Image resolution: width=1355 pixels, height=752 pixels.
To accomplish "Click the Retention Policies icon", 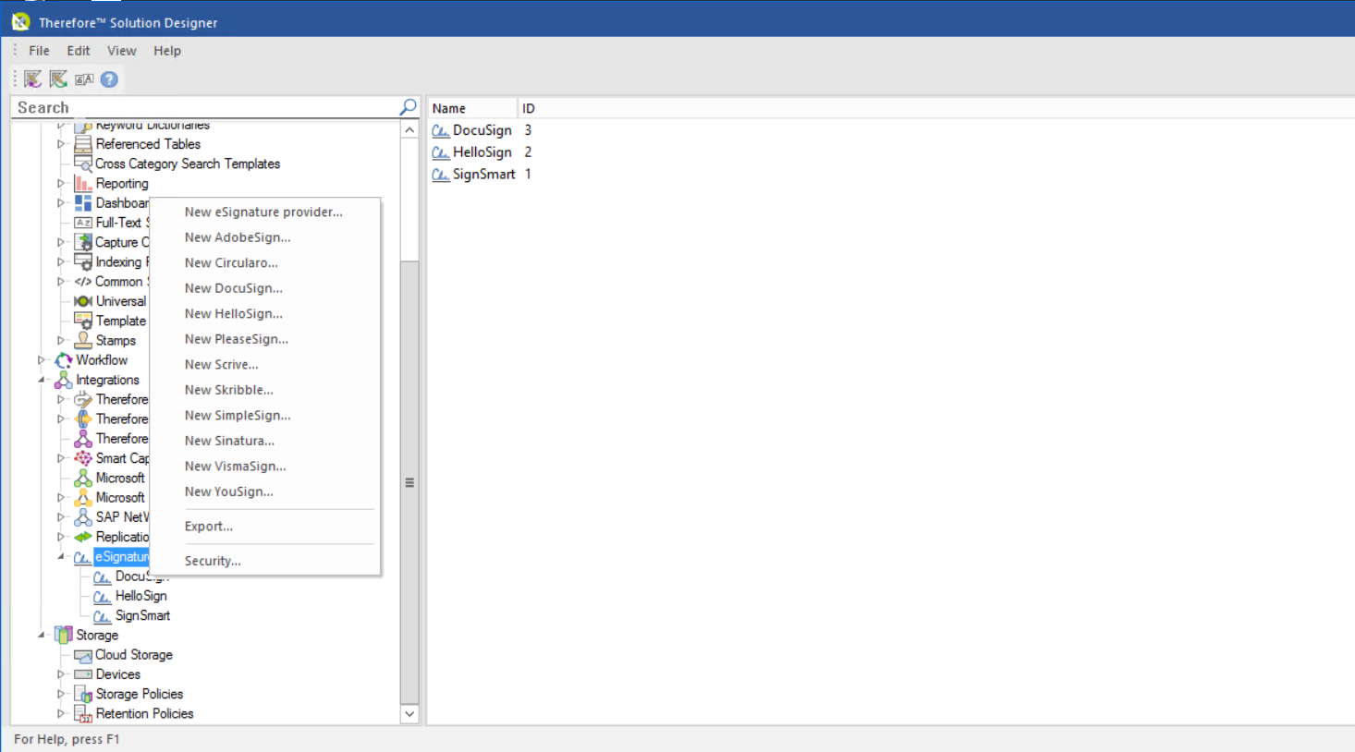I will point(83,714).
